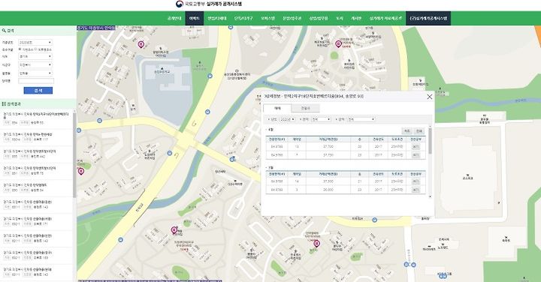Select the magenta apartment pin left of the elementary school
The width and height of the screenshot is (541, 282).
coord(141,44)
